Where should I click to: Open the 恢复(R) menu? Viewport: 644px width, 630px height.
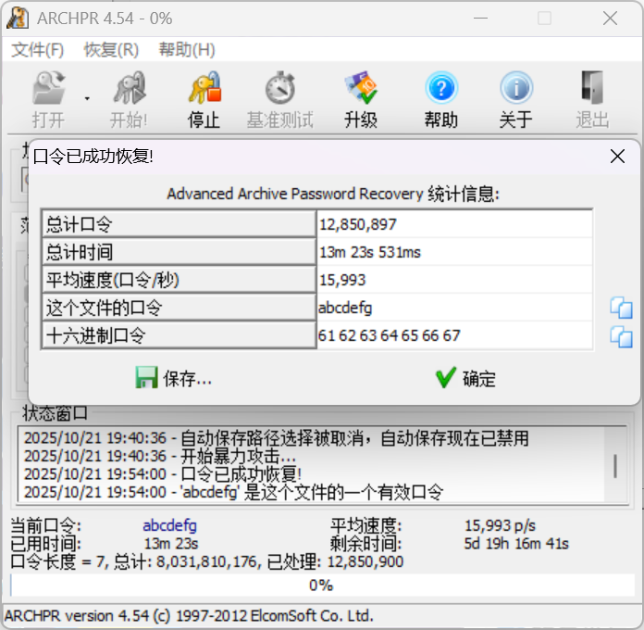tap(111, 50)
